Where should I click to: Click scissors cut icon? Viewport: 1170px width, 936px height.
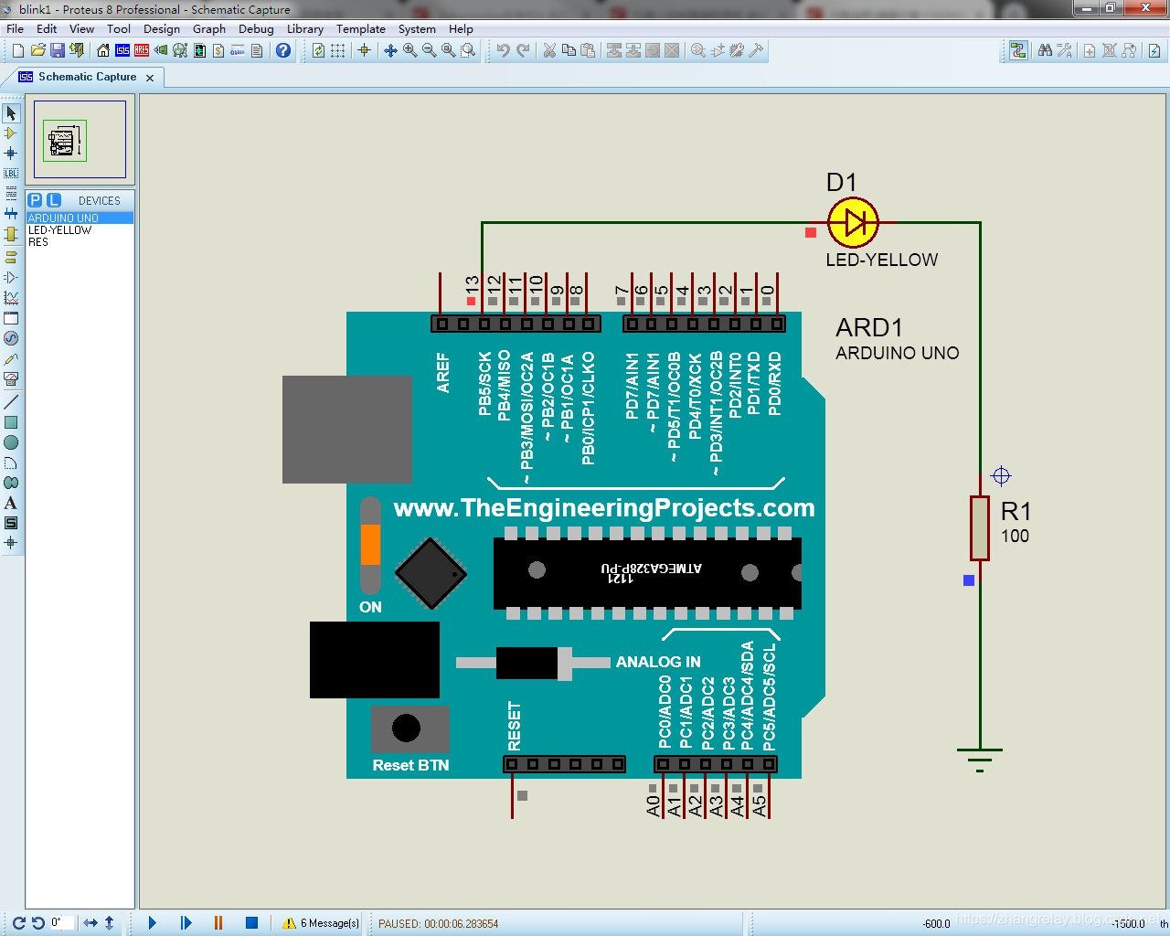[x=549, y=50]
